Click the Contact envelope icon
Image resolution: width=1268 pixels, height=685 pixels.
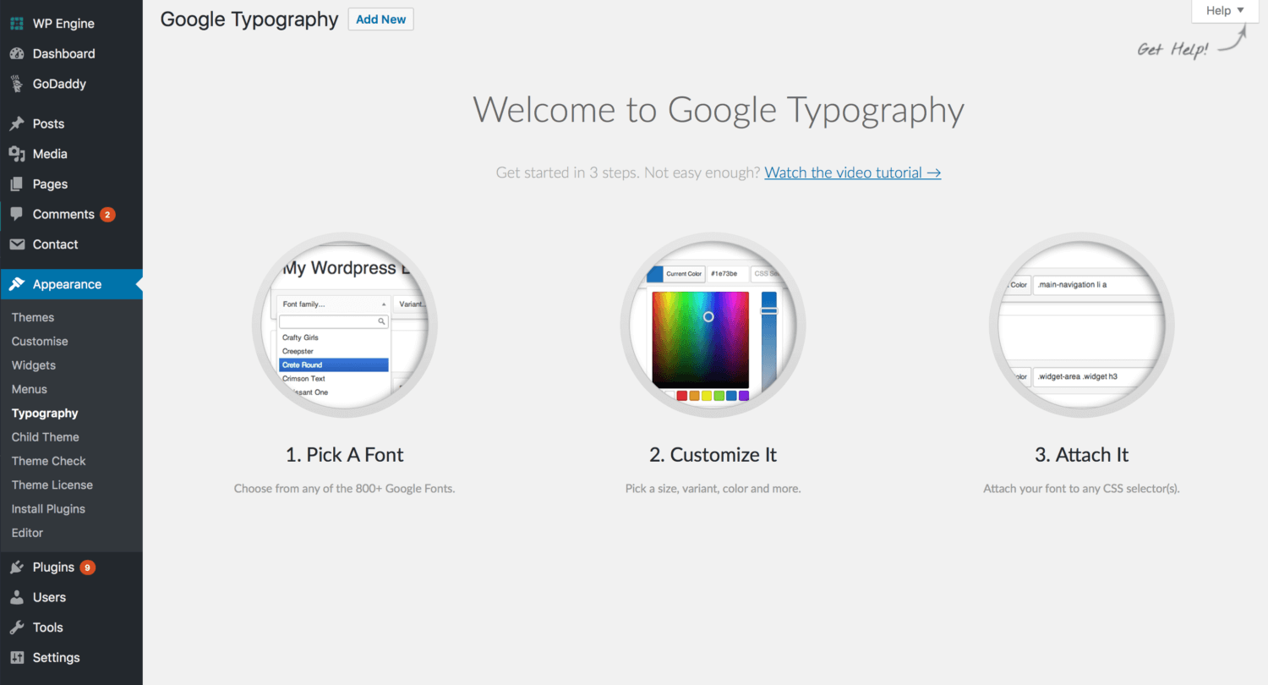pos(17,244)
